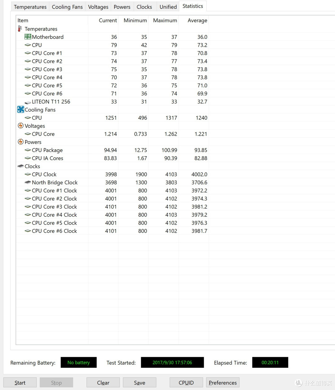Select the Cooling Fans group row label
Screen dimensions: 335x390
[x=40, y=110]
